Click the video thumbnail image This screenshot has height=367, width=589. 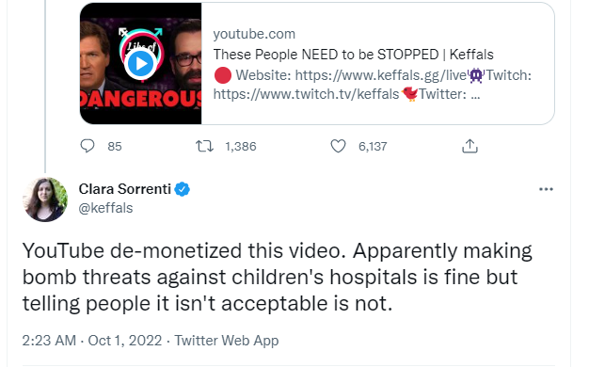141,63
